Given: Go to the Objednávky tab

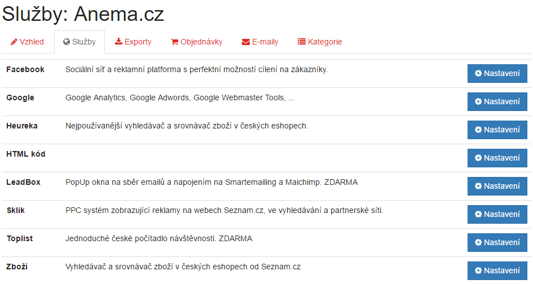Looking at the screenshot, I should pos(196,42).
